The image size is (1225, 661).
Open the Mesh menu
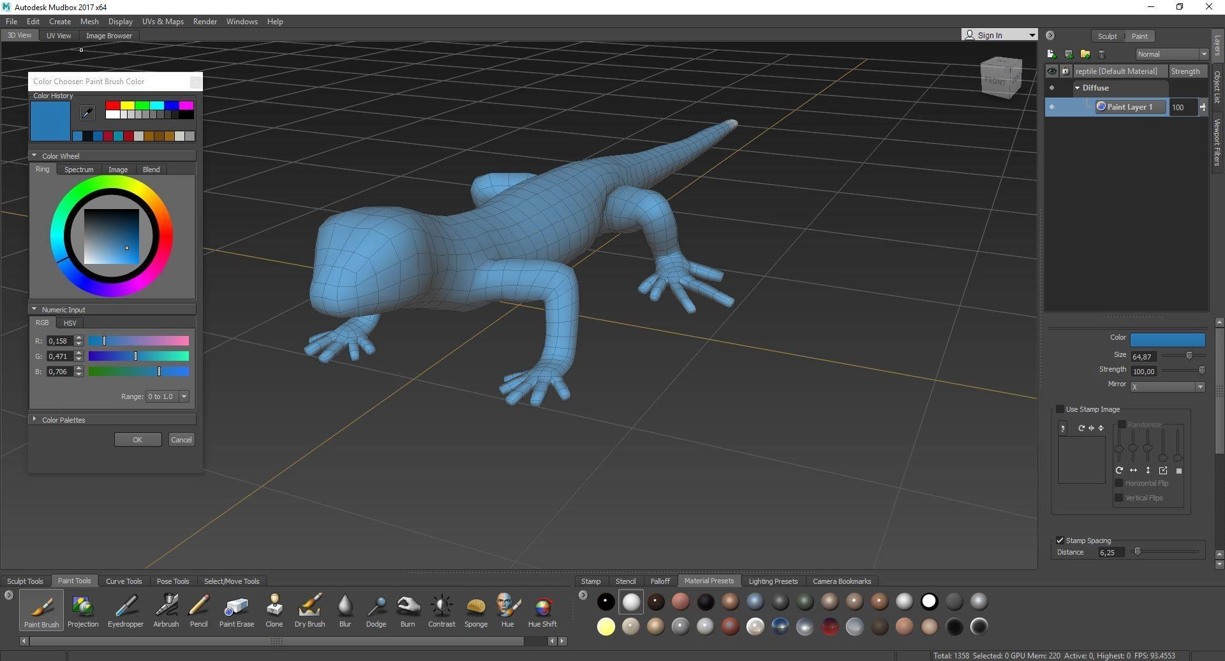point(89,22)
